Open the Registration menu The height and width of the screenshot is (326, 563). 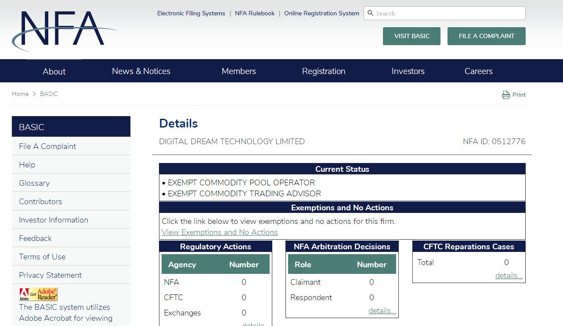point(324,71)
